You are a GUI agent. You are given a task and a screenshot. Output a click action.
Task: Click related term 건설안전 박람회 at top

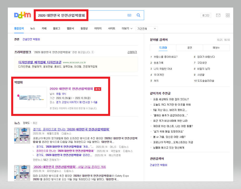31,39
